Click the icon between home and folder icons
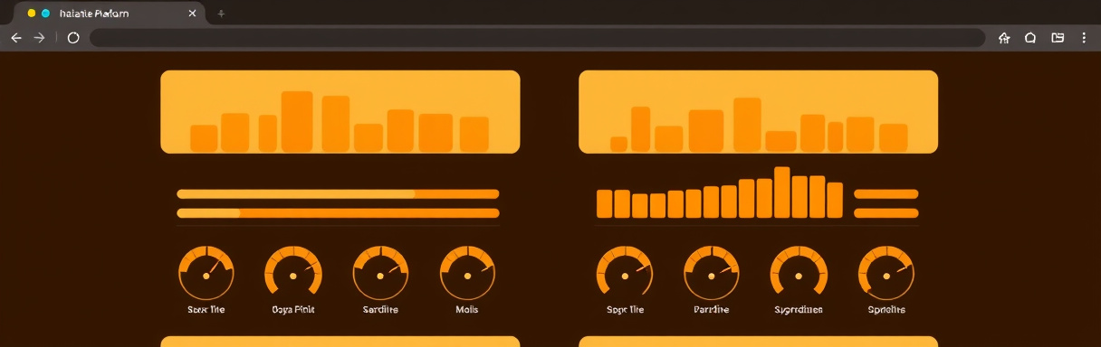Viewport: 1101px width, 347px height. point(1030,38)
